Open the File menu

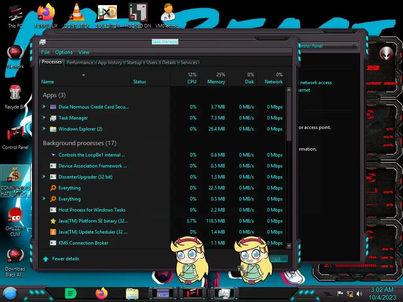[x=46, y=52]
